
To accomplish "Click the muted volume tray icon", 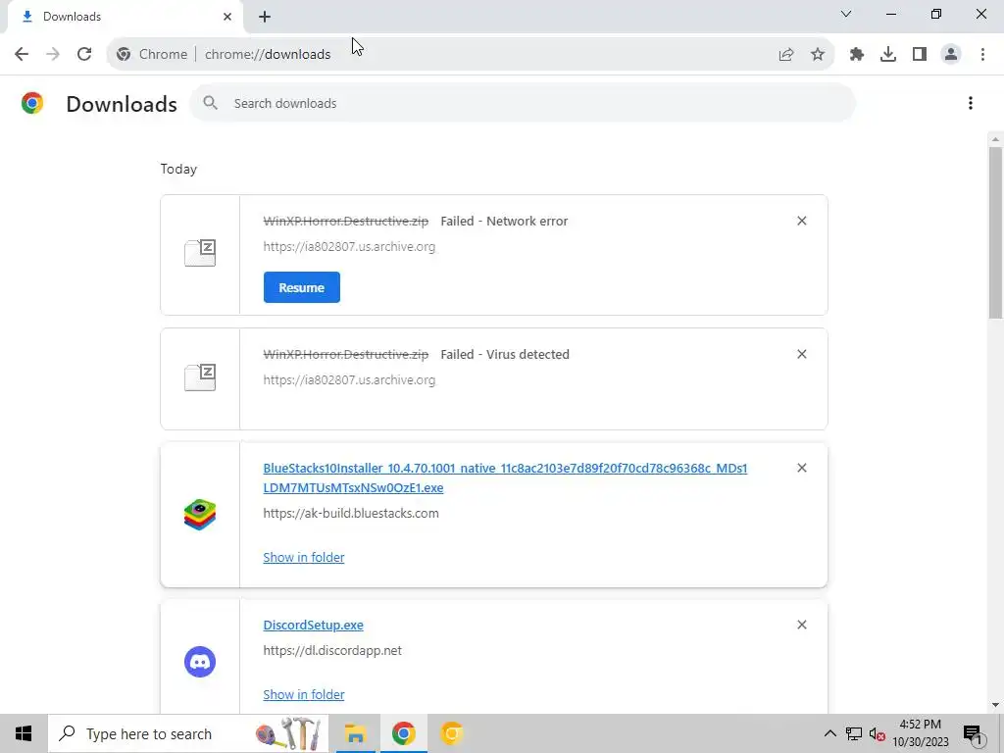I will click(x=877, y=733).
